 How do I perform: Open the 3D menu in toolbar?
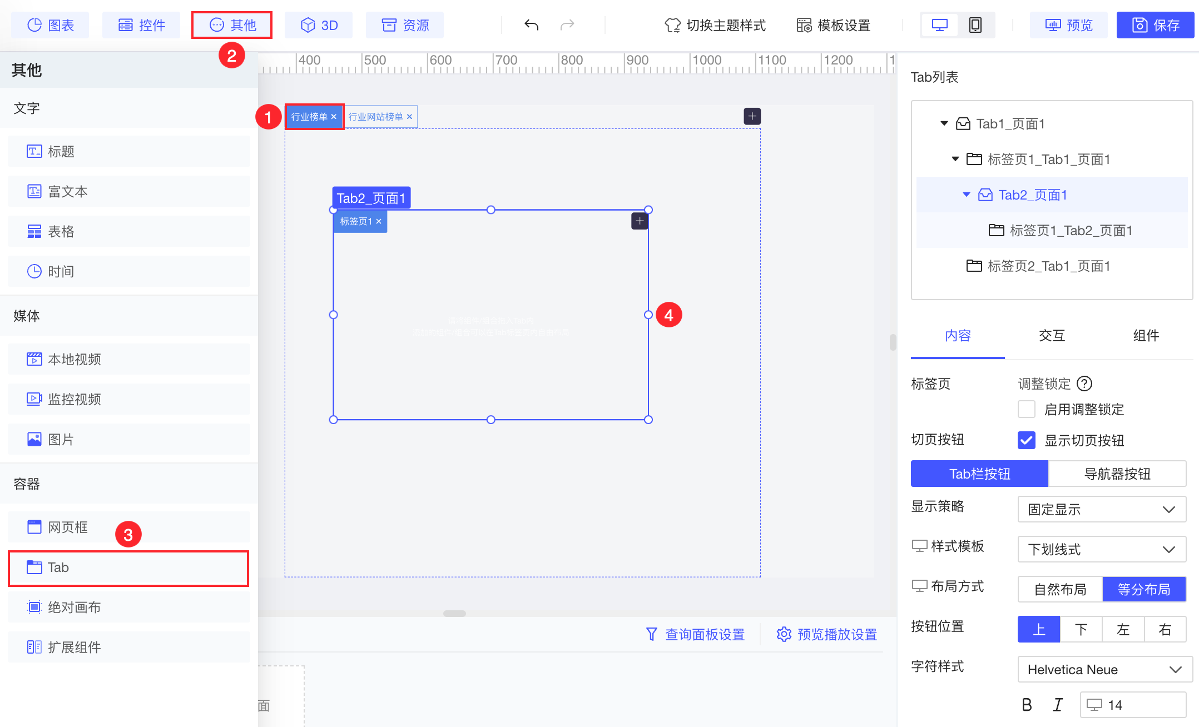pos(319,25)
